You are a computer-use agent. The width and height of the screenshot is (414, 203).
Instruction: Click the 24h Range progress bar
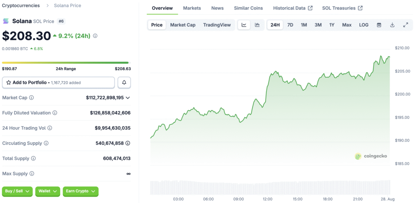(66, 63)
